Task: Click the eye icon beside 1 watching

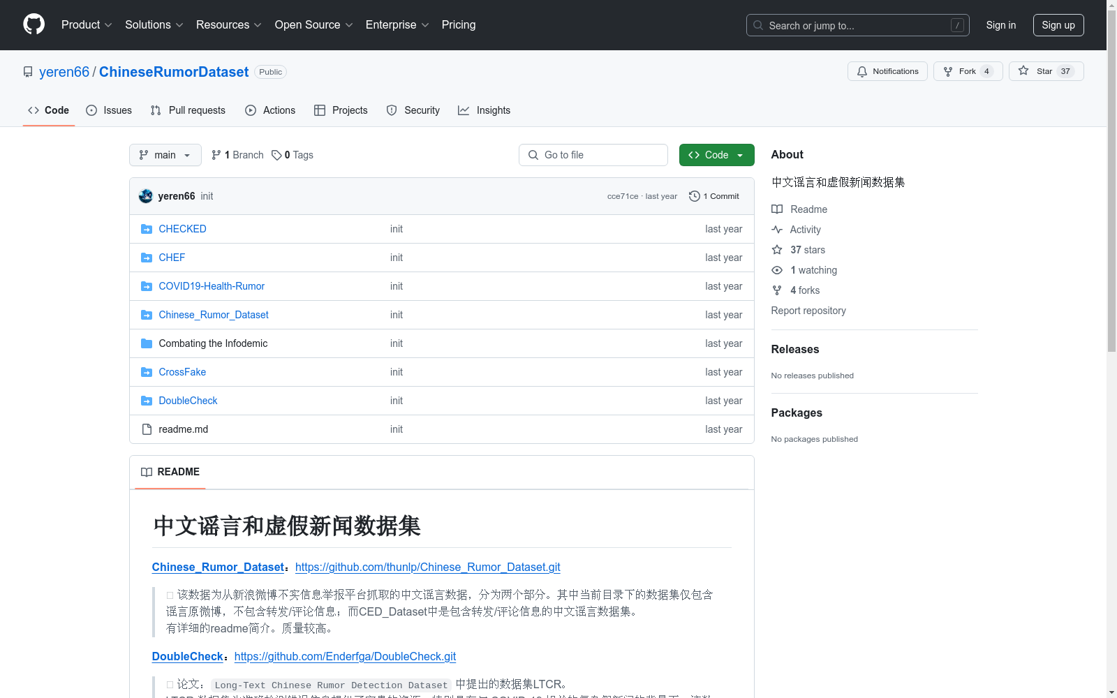Action: coord(777,270)
